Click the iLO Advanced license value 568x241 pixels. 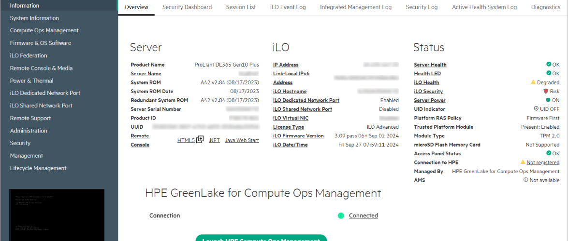tap(383, 127)
